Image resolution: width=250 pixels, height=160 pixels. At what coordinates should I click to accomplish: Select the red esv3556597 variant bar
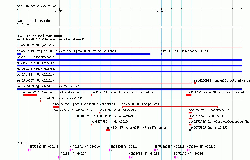click(190, 113)
